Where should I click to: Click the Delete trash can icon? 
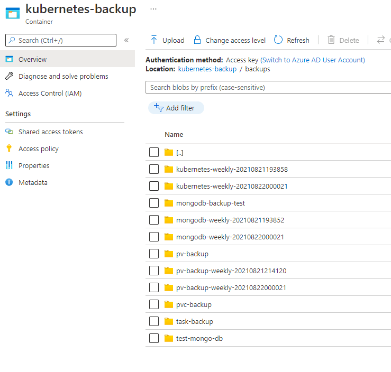click(x=331, y=40)
